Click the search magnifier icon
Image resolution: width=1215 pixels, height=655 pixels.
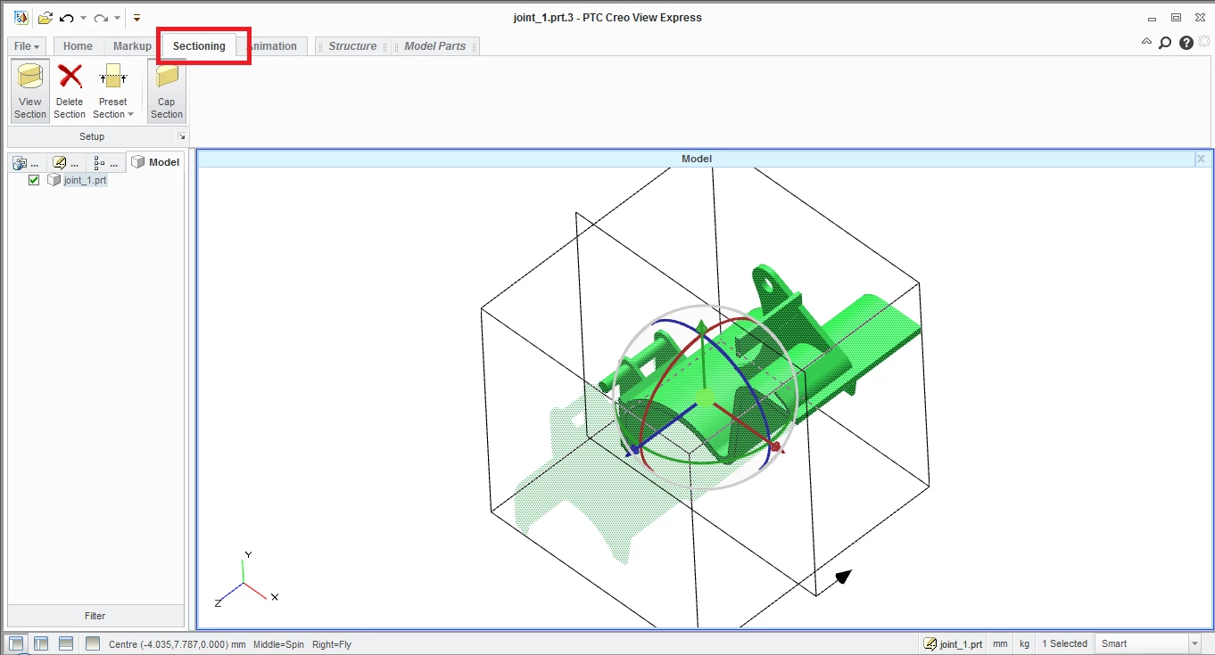[1165, 42]
